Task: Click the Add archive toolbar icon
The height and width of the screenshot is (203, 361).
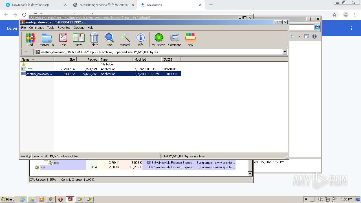Action: pos(30,39)
